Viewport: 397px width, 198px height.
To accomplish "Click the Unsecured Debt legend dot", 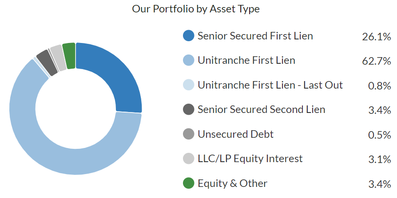I will click(189, 134).
